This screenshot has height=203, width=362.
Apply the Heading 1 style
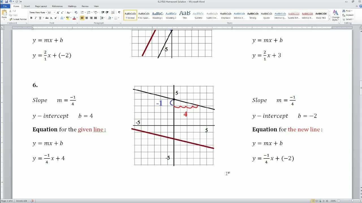tap(158, 15)
